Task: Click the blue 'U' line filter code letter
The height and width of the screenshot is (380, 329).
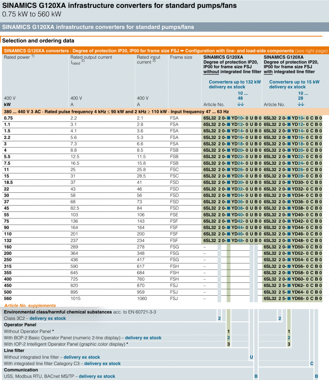Action: pos(251,357)
